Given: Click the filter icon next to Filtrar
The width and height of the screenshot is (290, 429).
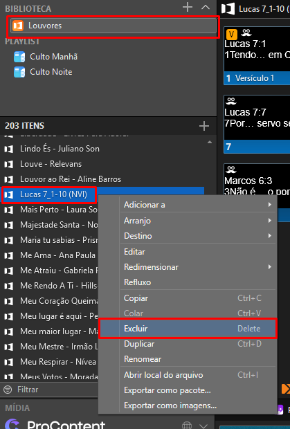Looking at the screenshot, I should [8, 390].
